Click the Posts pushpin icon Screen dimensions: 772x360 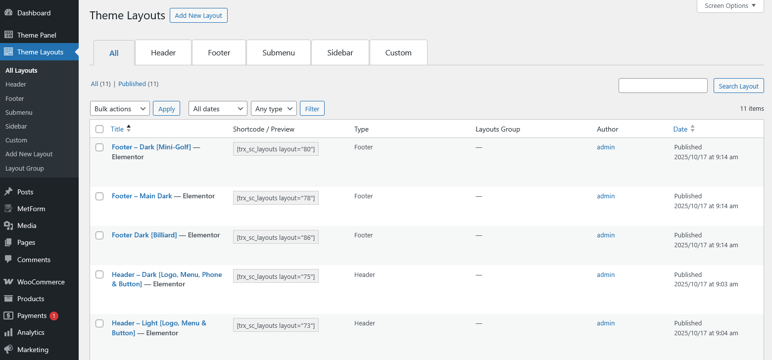click(8, 192)
